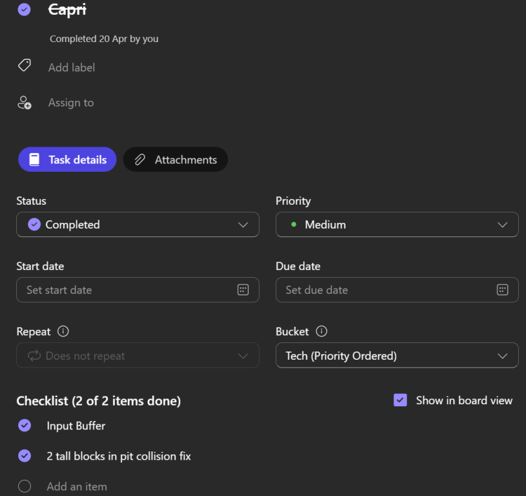Viewport: 526px width, 496px height.
Task: Click the book icon in Task details
Action: click(x=34, y=160)
